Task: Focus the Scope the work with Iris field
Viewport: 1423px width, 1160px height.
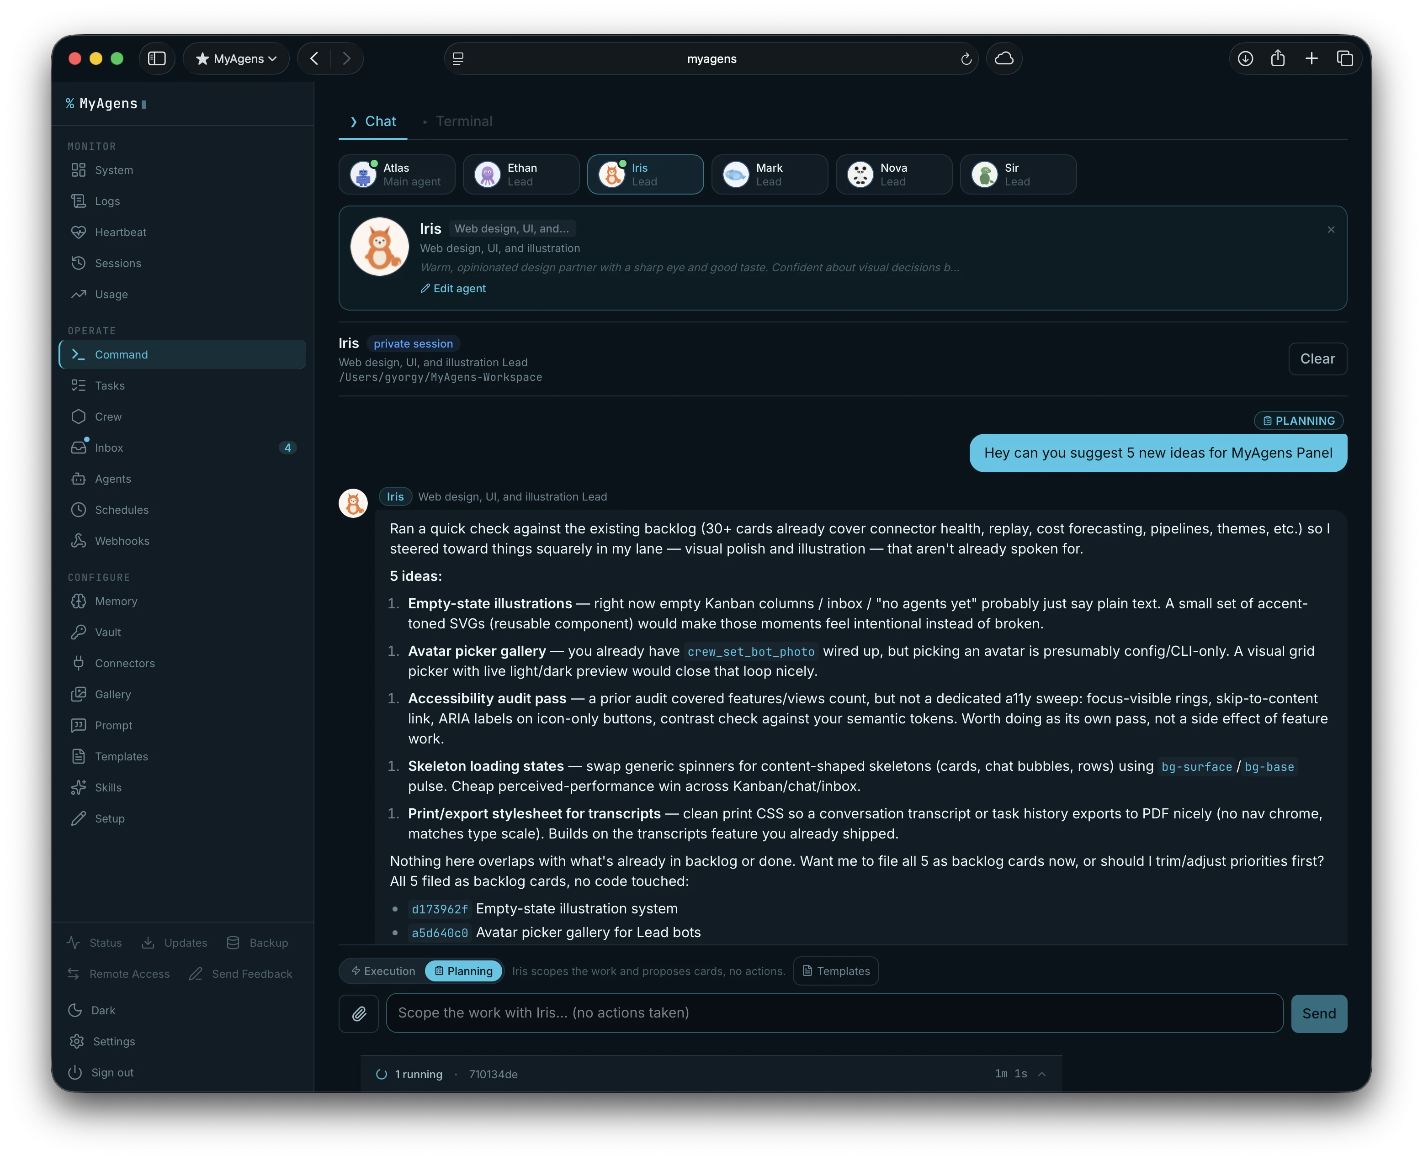Action: point(834,1013)
